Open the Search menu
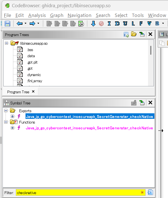Viewport: 168px width, 198px height. tap(103, 15)
